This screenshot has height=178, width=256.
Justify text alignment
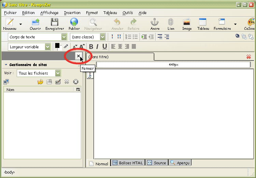point(134,47)
